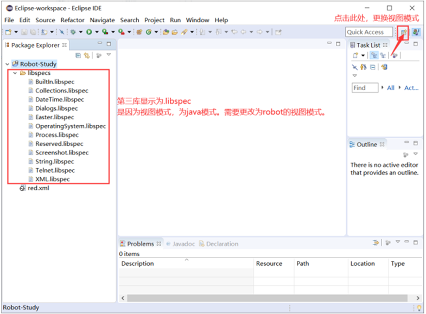The width and height of the screenshot is (426, 314).
Task: Click the Search flashlight toolbar icon
Action: click(x=184, y=32)
